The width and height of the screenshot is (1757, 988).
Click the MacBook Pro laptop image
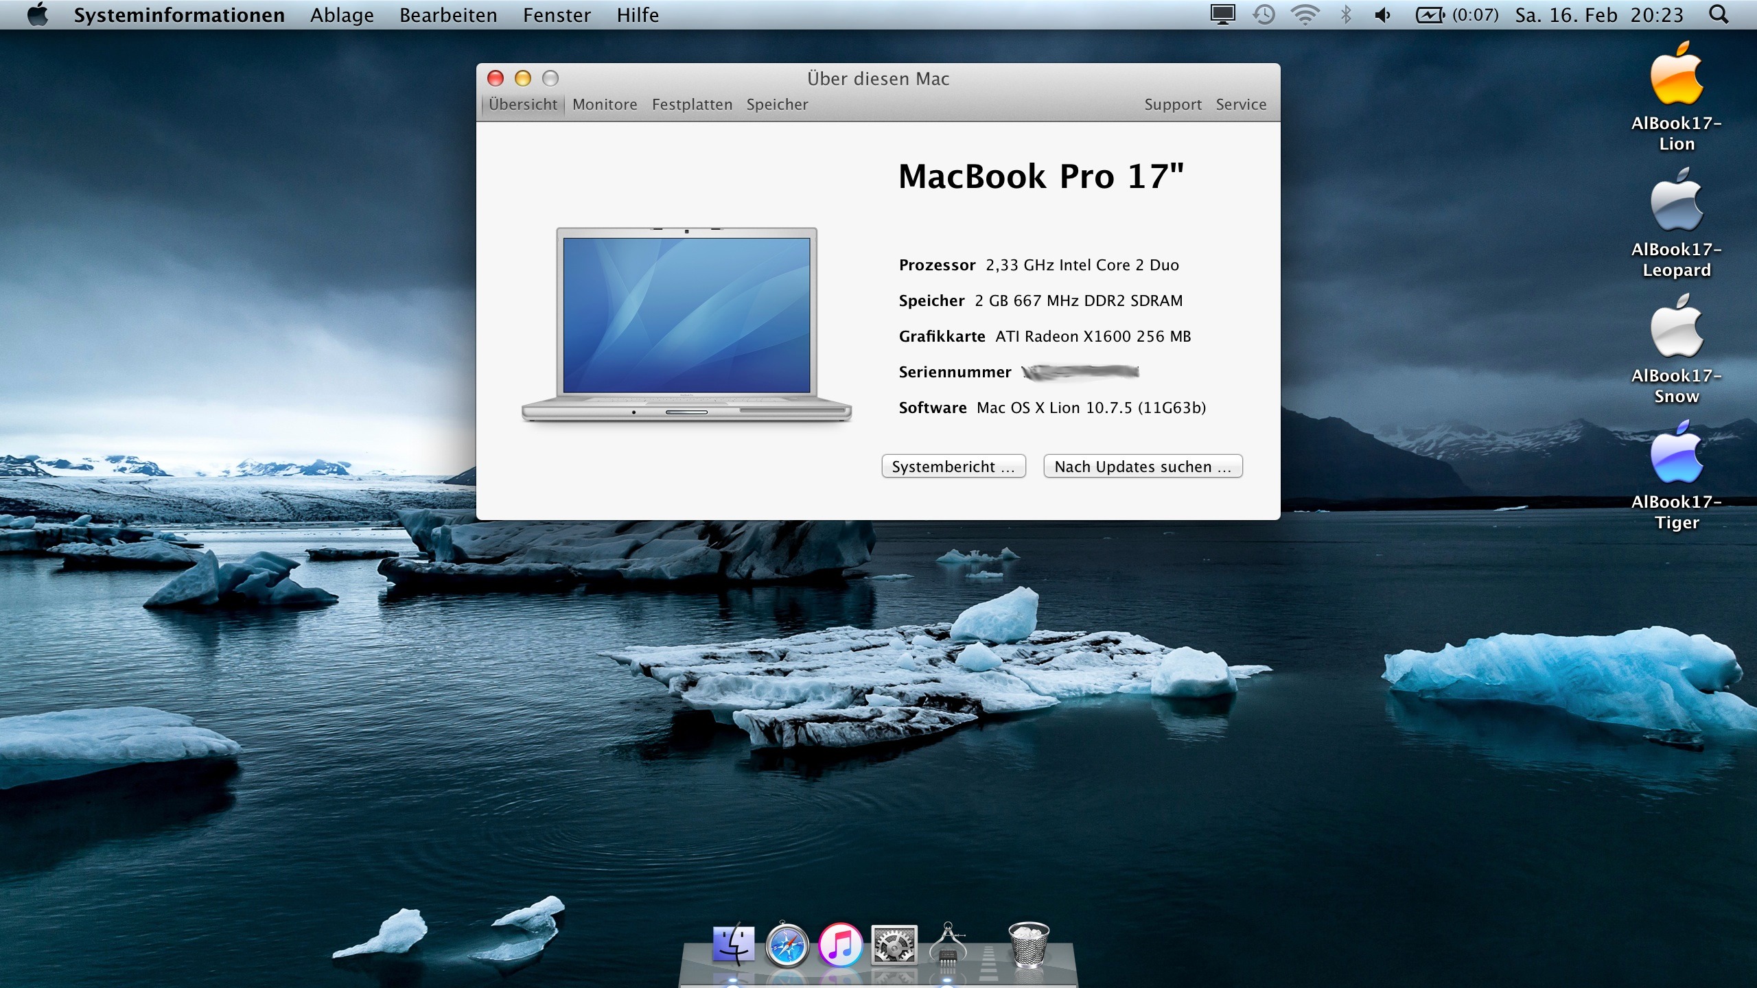pos(686,324)
